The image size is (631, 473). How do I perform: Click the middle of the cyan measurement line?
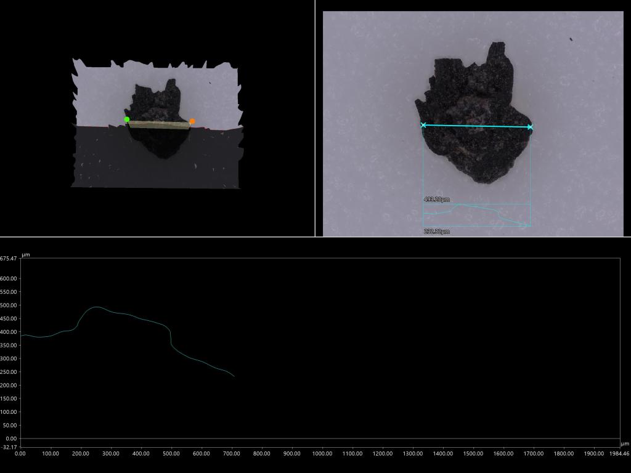click(x=476, y=126)
